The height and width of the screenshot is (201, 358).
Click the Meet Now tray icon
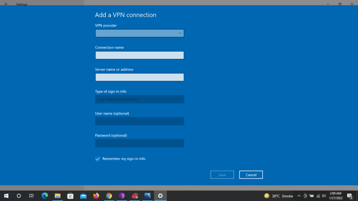tap(305, 196)
